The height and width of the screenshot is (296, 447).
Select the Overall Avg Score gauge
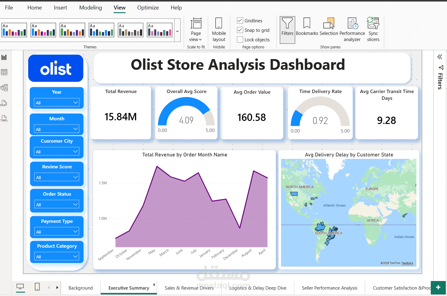186,113
